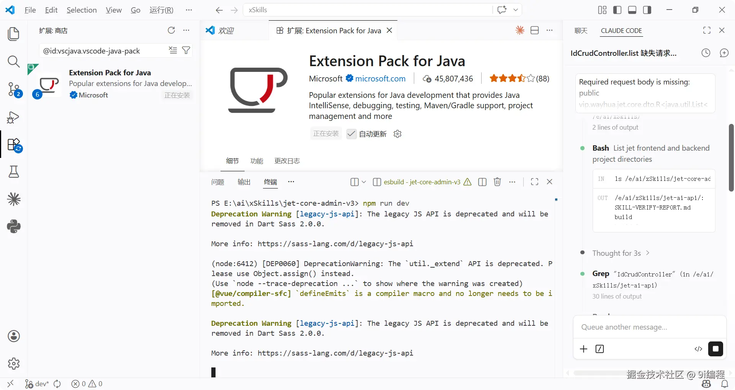Open microsoft.com publisher link
This screenshot has width=735, height=390.
(380, 79)
